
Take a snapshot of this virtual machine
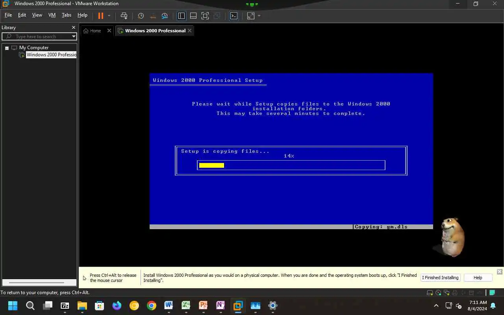pos(141,16)
